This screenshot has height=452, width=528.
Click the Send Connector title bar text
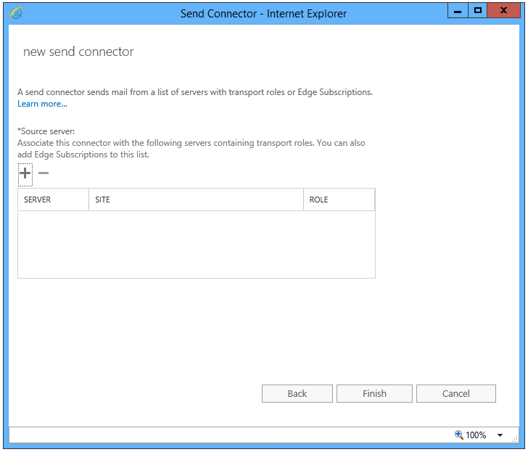click(x=263, y=14)
